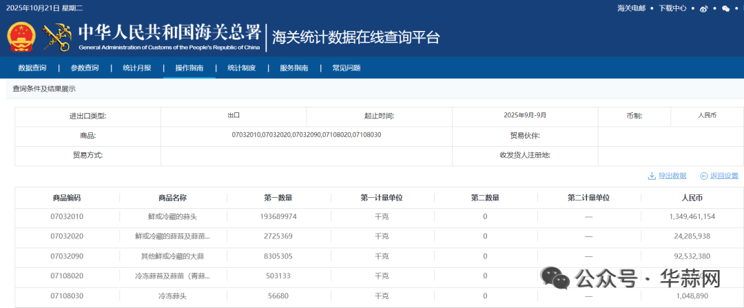Image resolution: width=744 pixels, height=308 pixels.
Task: Click the 导出数据 export link
Action: 672,176
